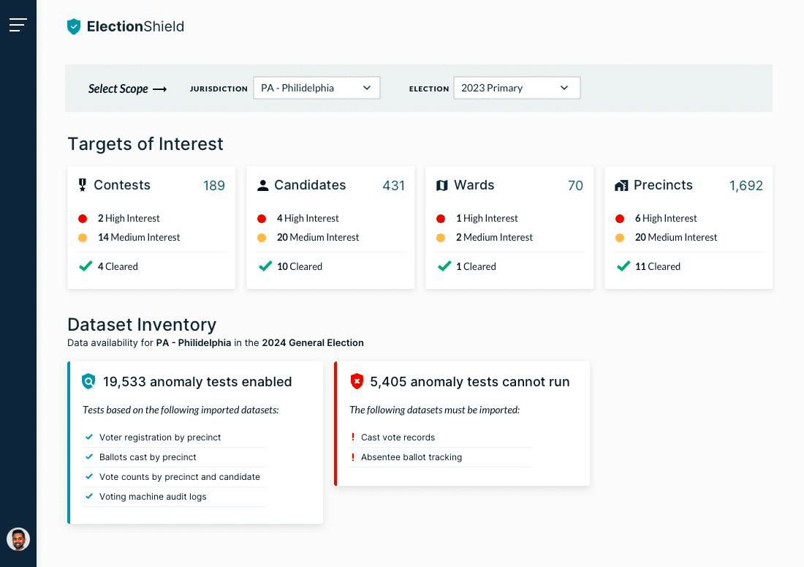Click the Wards map icon

click(442, 185)
